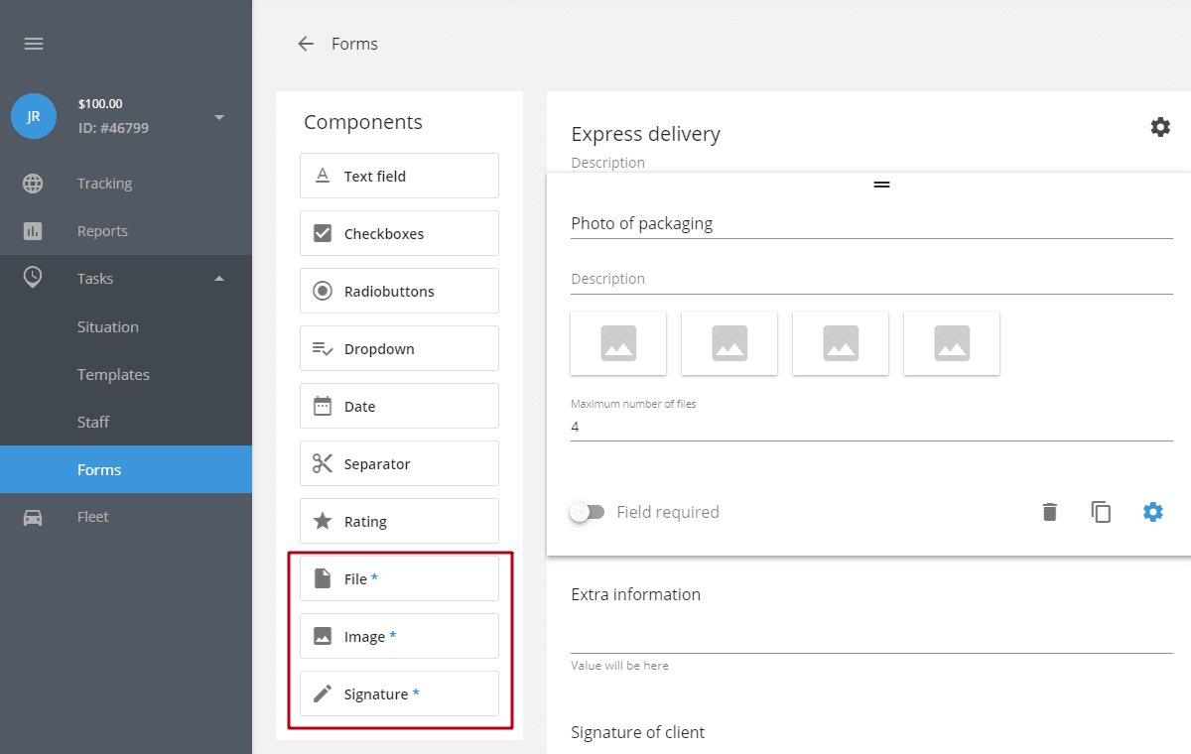Click the Rating star icon
Viewport: 1191px width, 754px height.
[x=323, y=521]
